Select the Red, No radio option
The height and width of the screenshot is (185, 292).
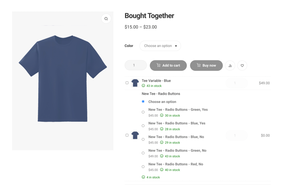pyautogui.click(x=143, y=167)
